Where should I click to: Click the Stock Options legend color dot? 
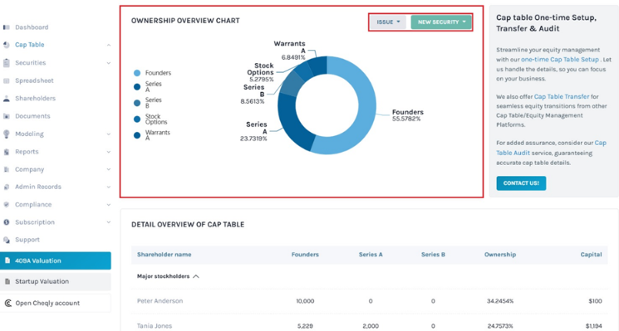click(137, 119)
